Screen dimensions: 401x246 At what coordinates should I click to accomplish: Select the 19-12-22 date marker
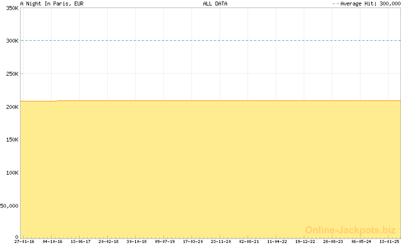(x=305, y=241)
